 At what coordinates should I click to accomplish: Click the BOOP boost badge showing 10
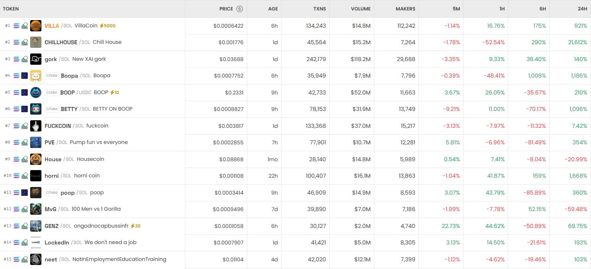115,92
